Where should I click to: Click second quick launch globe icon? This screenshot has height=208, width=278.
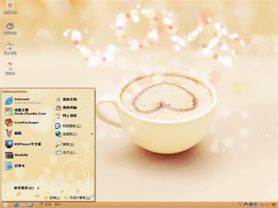pyautogui.click(x=23, y=205)
